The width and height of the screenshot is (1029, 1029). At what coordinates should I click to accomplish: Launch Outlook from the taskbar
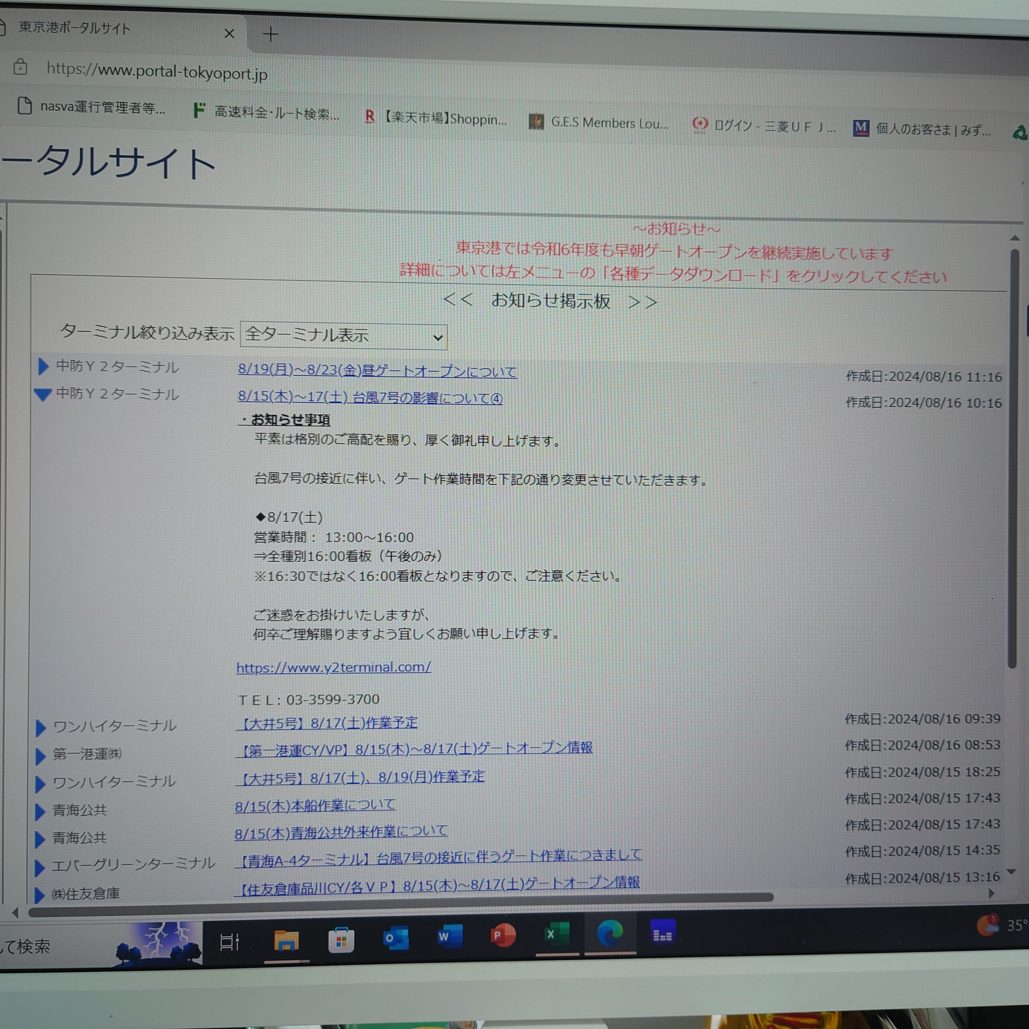point(396,939)
